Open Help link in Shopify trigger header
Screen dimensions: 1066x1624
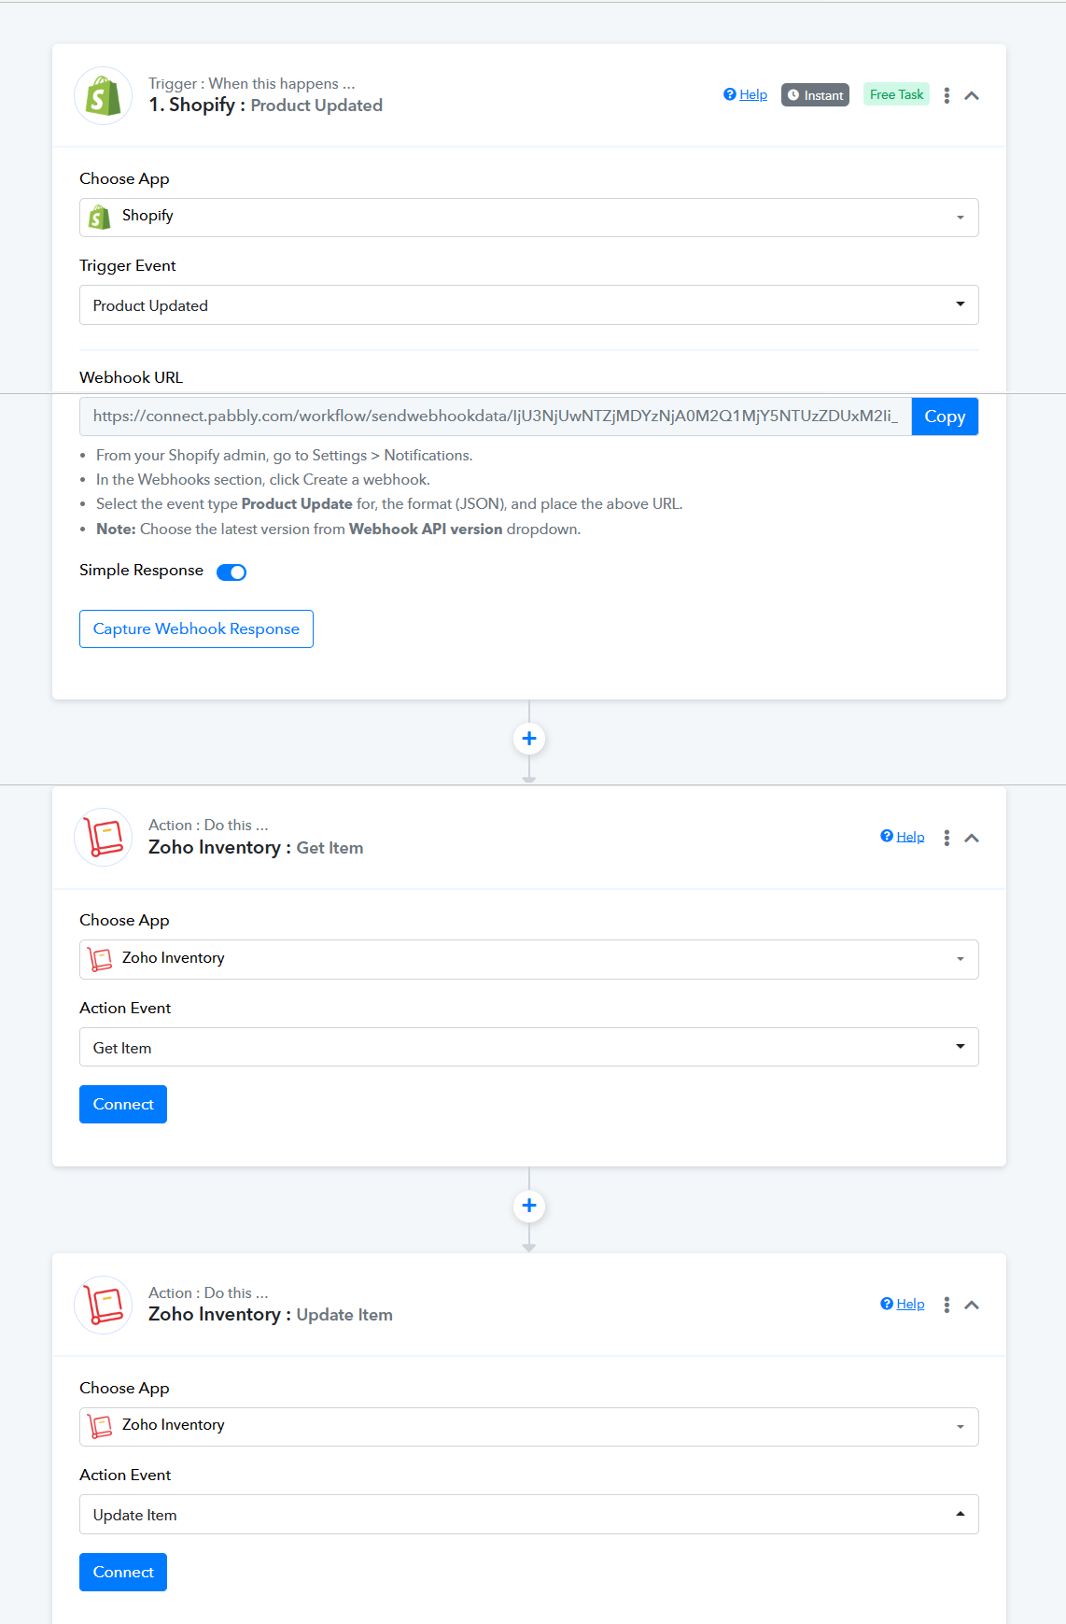(x=753, y=94)
